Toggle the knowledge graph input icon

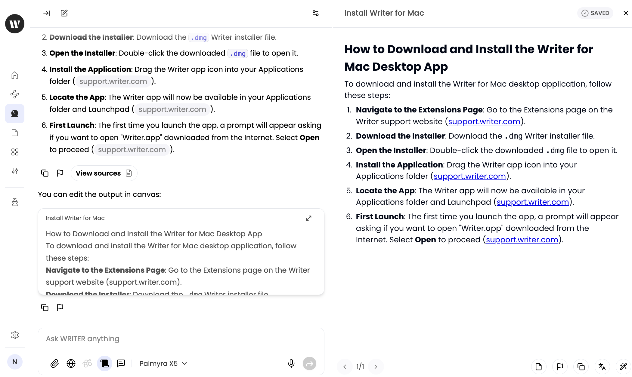[87, 363]
